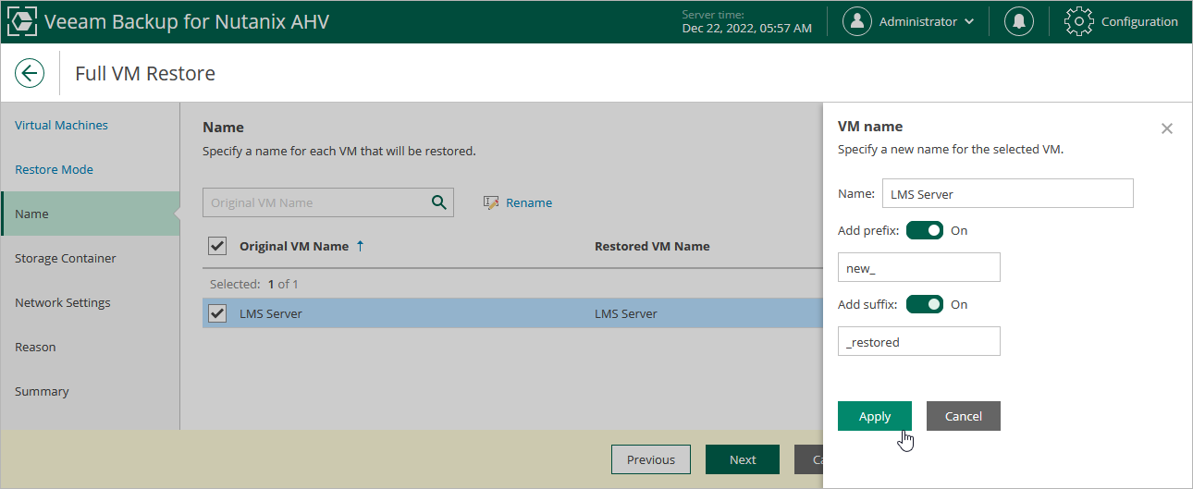Click the restored name LMS Server cell
Screen dimensions: 1193x489
(x=626, y=313)
